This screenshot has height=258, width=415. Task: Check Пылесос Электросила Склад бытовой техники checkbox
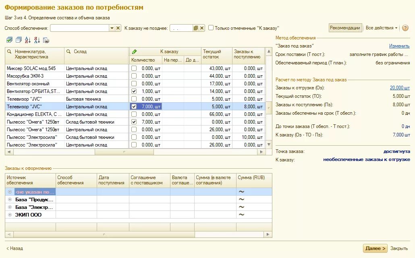pyautogui.click(x=134, y=137)
